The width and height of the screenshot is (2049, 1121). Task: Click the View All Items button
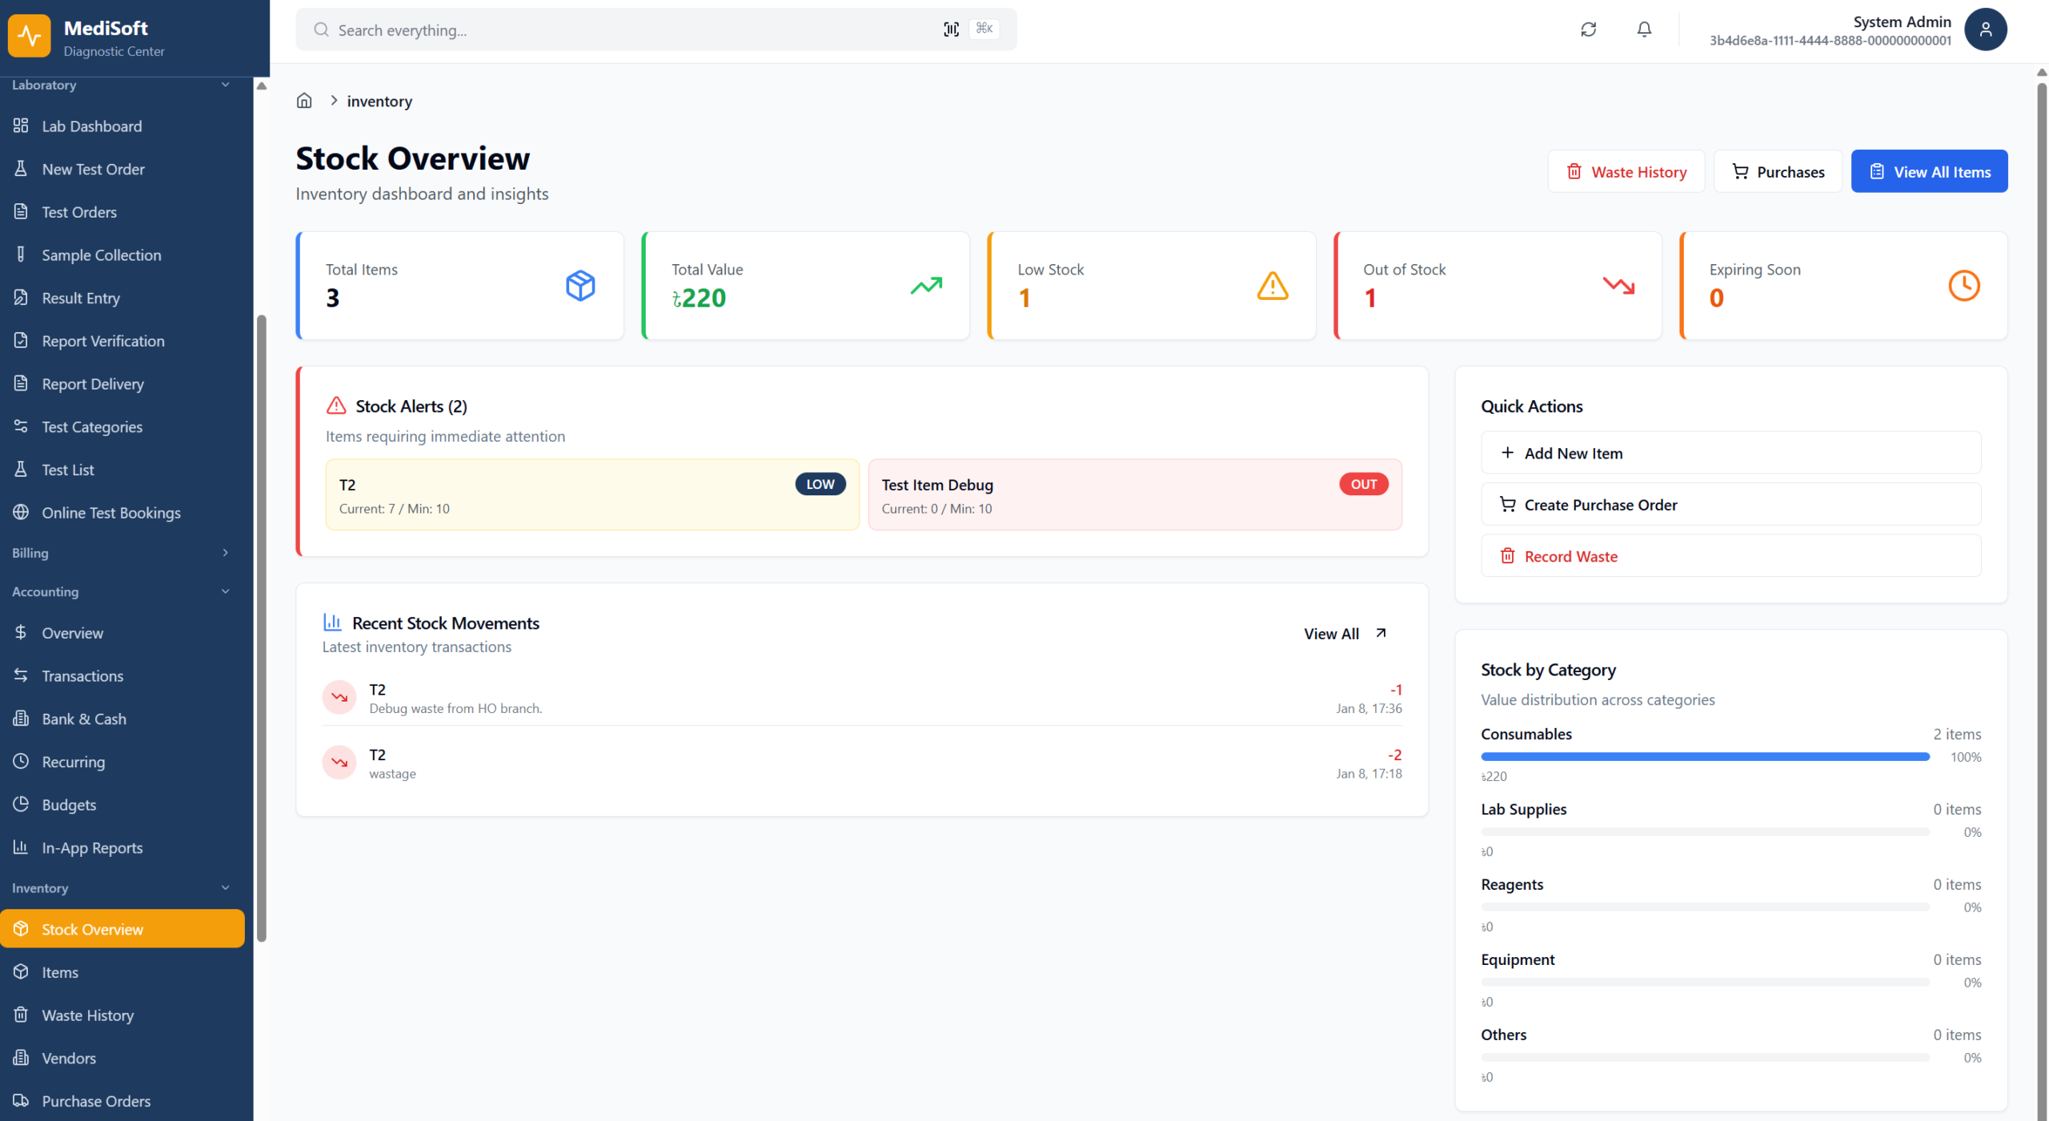point(1929,171)
